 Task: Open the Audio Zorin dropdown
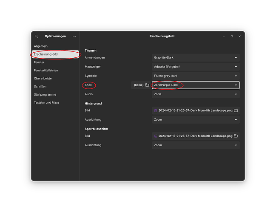pos(196,94)
